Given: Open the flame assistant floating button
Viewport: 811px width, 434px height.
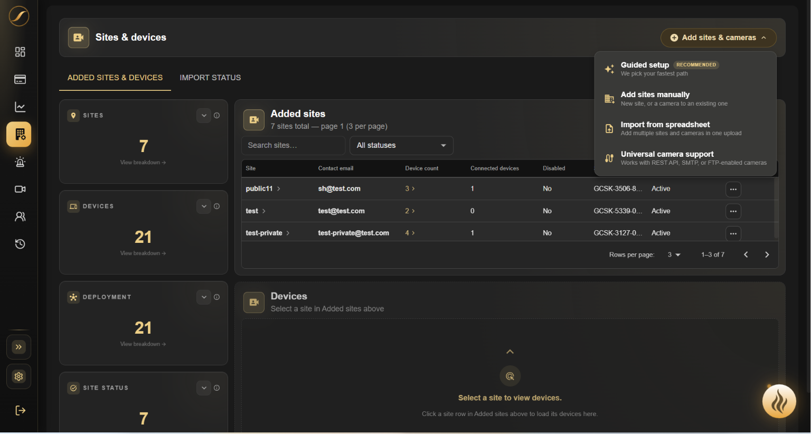Looking at the screenshot, I should click(779, 401).
